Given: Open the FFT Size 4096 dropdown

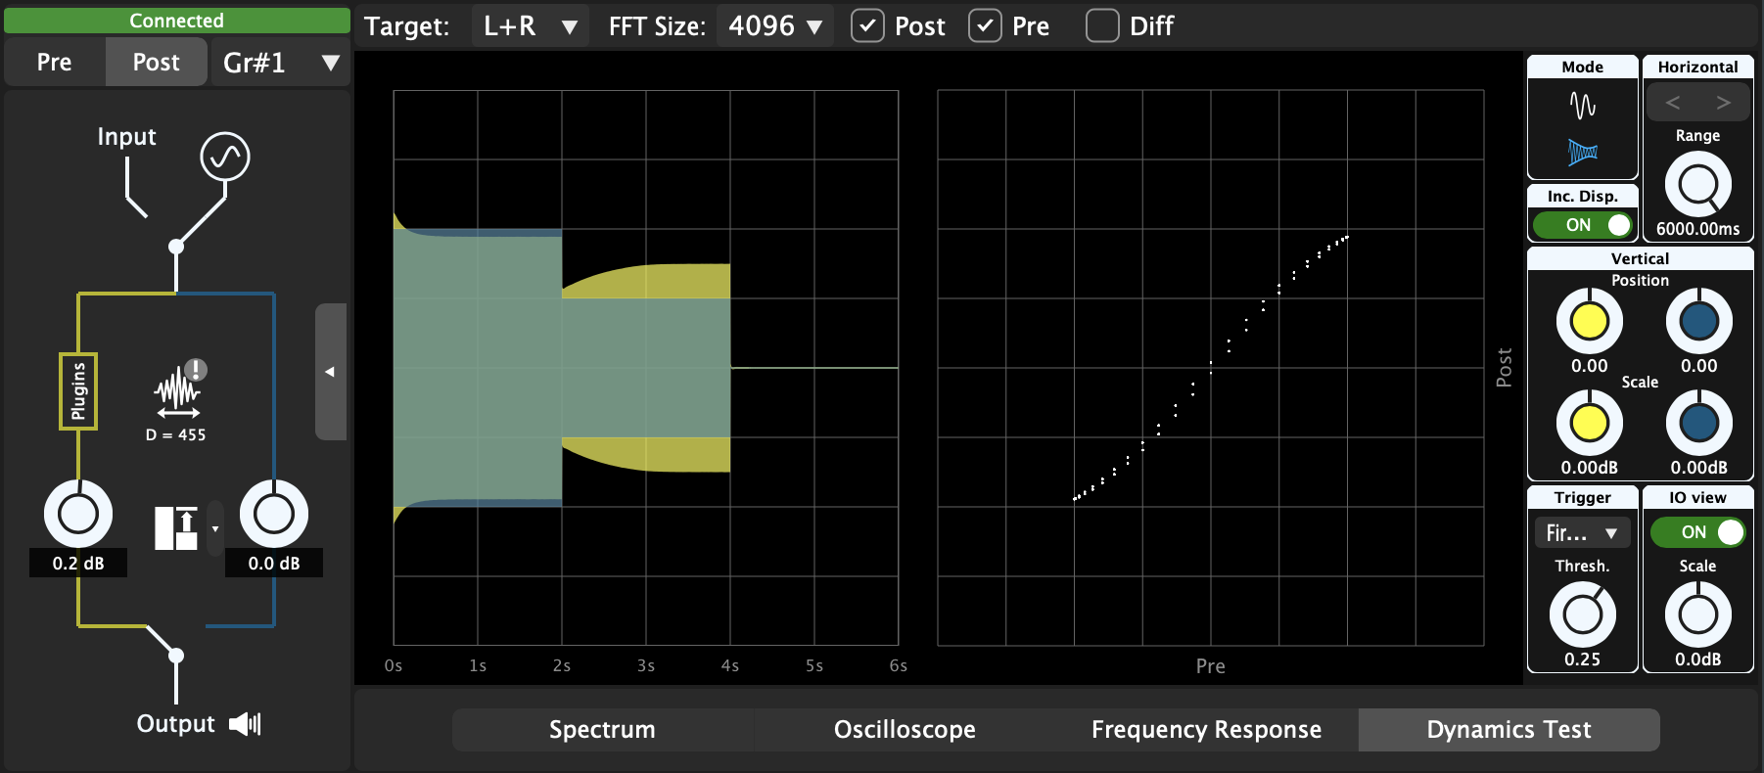Looking at the screenshot, I should (774, 26).
